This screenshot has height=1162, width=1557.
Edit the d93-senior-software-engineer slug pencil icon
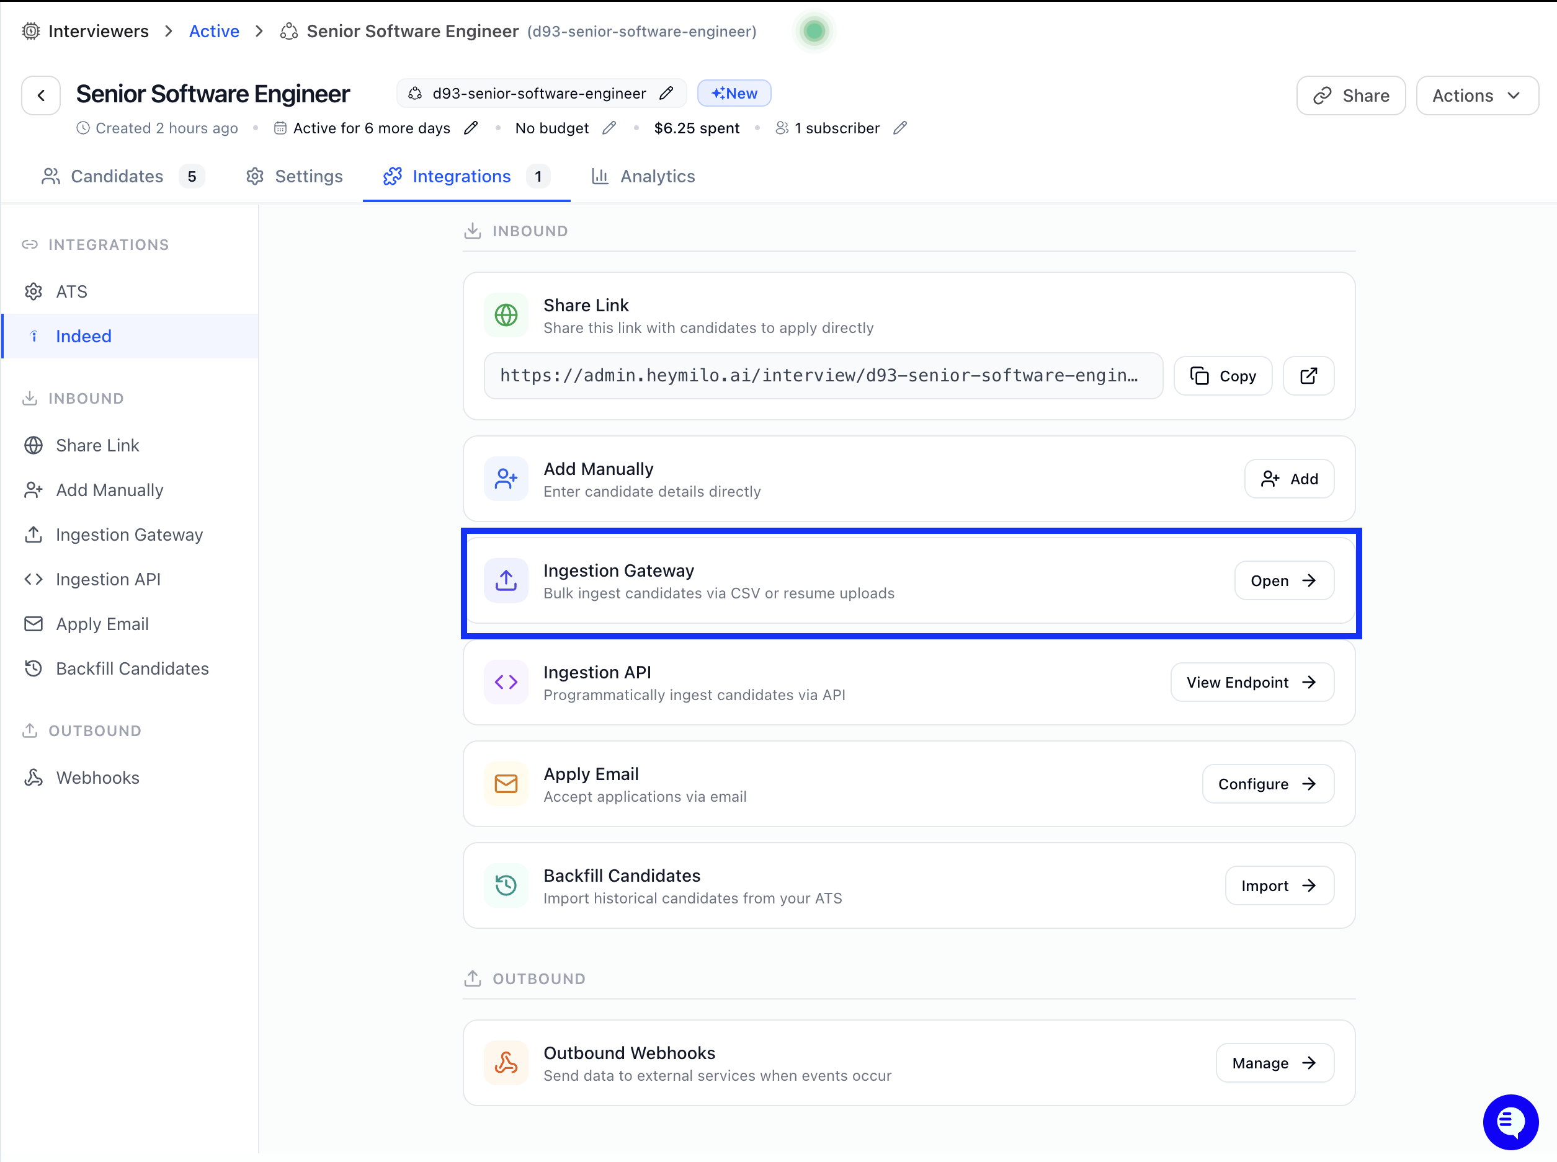tap(666, 94)
